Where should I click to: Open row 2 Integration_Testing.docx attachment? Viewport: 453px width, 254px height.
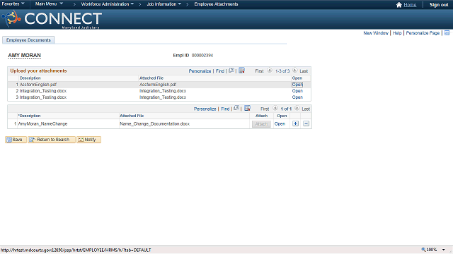pyautogui.click(x=297, y=91)
